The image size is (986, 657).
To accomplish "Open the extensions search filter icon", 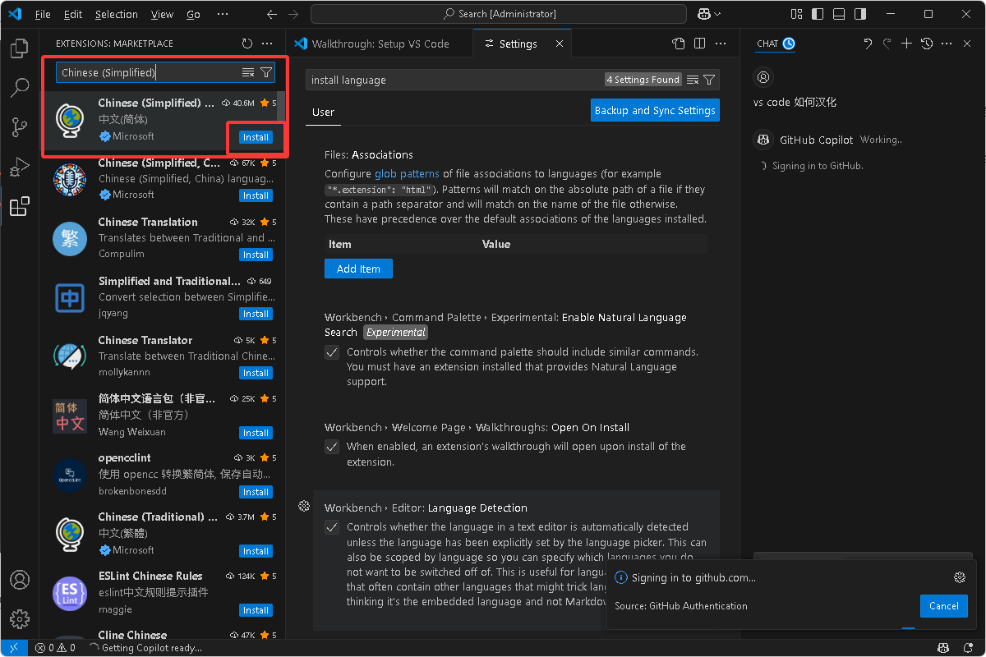I will (x=266, y=73).
